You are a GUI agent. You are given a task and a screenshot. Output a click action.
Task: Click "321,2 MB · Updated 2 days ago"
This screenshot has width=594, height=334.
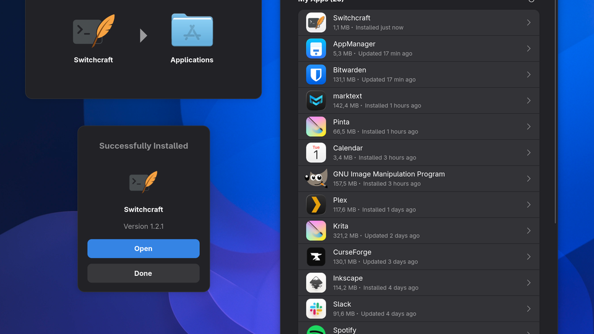[x=376, y=236]
